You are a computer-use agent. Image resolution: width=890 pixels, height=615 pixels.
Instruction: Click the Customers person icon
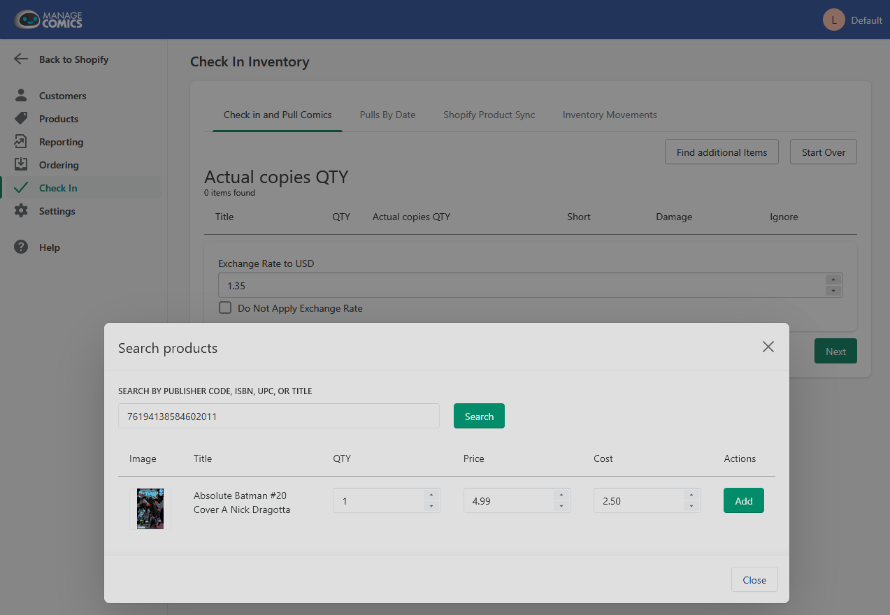21,96
